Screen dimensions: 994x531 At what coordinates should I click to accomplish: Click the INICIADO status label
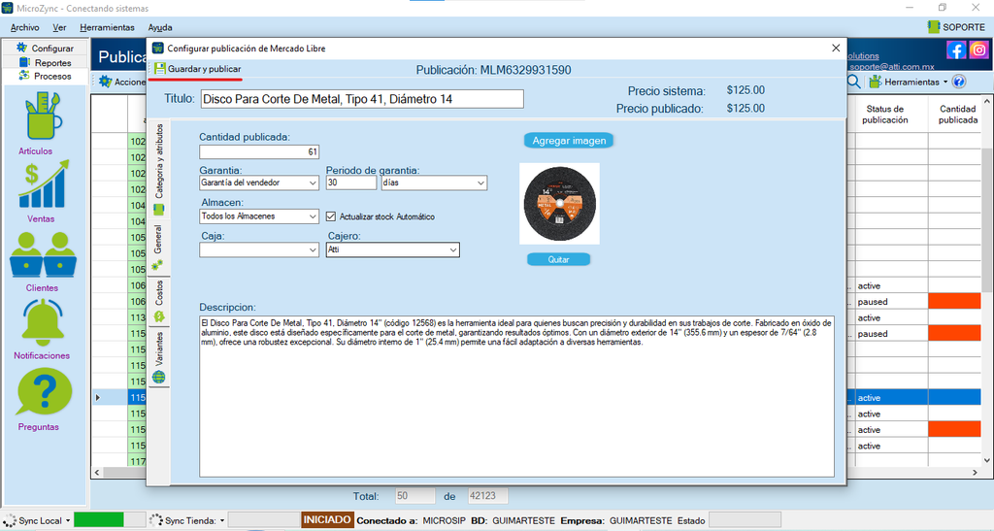(x=327, y=520)
